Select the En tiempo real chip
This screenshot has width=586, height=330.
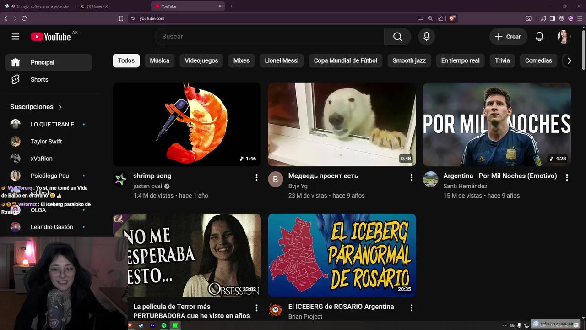pyautogui.click(x=460, y=60)
